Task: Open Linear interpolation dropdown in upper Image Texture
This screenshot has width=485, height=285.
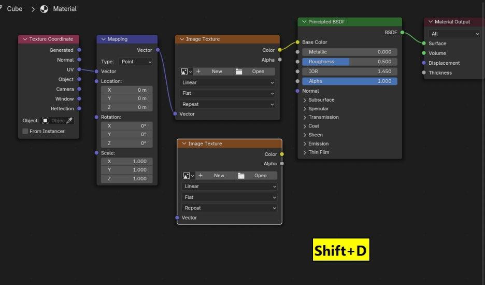Action: (x=227, y=82)
